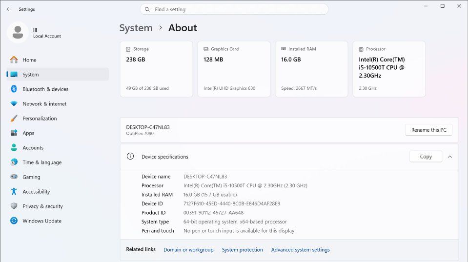The image size is (468, 262).
Task: Click the Find a setting search box
Action: point(234,9)
